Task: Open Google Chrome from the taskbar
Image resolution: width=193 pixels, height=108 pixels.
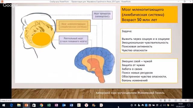Action: (x=41, y=105)
